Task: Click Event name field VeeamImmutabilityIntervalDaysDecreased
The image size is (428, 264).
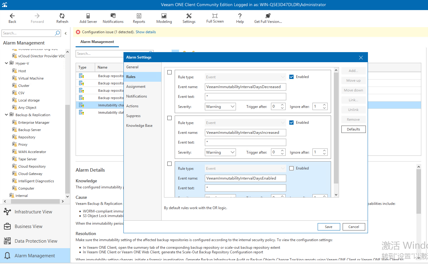Action: click(x=245, y=87)
